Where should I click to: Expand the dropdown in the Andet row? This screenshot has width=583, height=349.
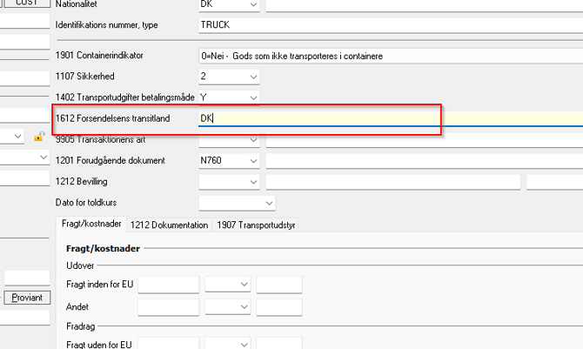click(x=244, y=306)
